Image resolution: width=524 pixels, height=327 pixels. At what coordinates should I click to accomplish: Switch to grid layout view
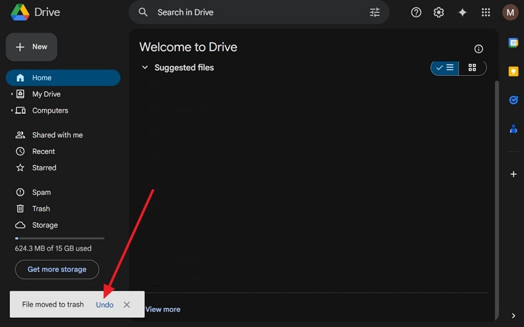[472, 68]
